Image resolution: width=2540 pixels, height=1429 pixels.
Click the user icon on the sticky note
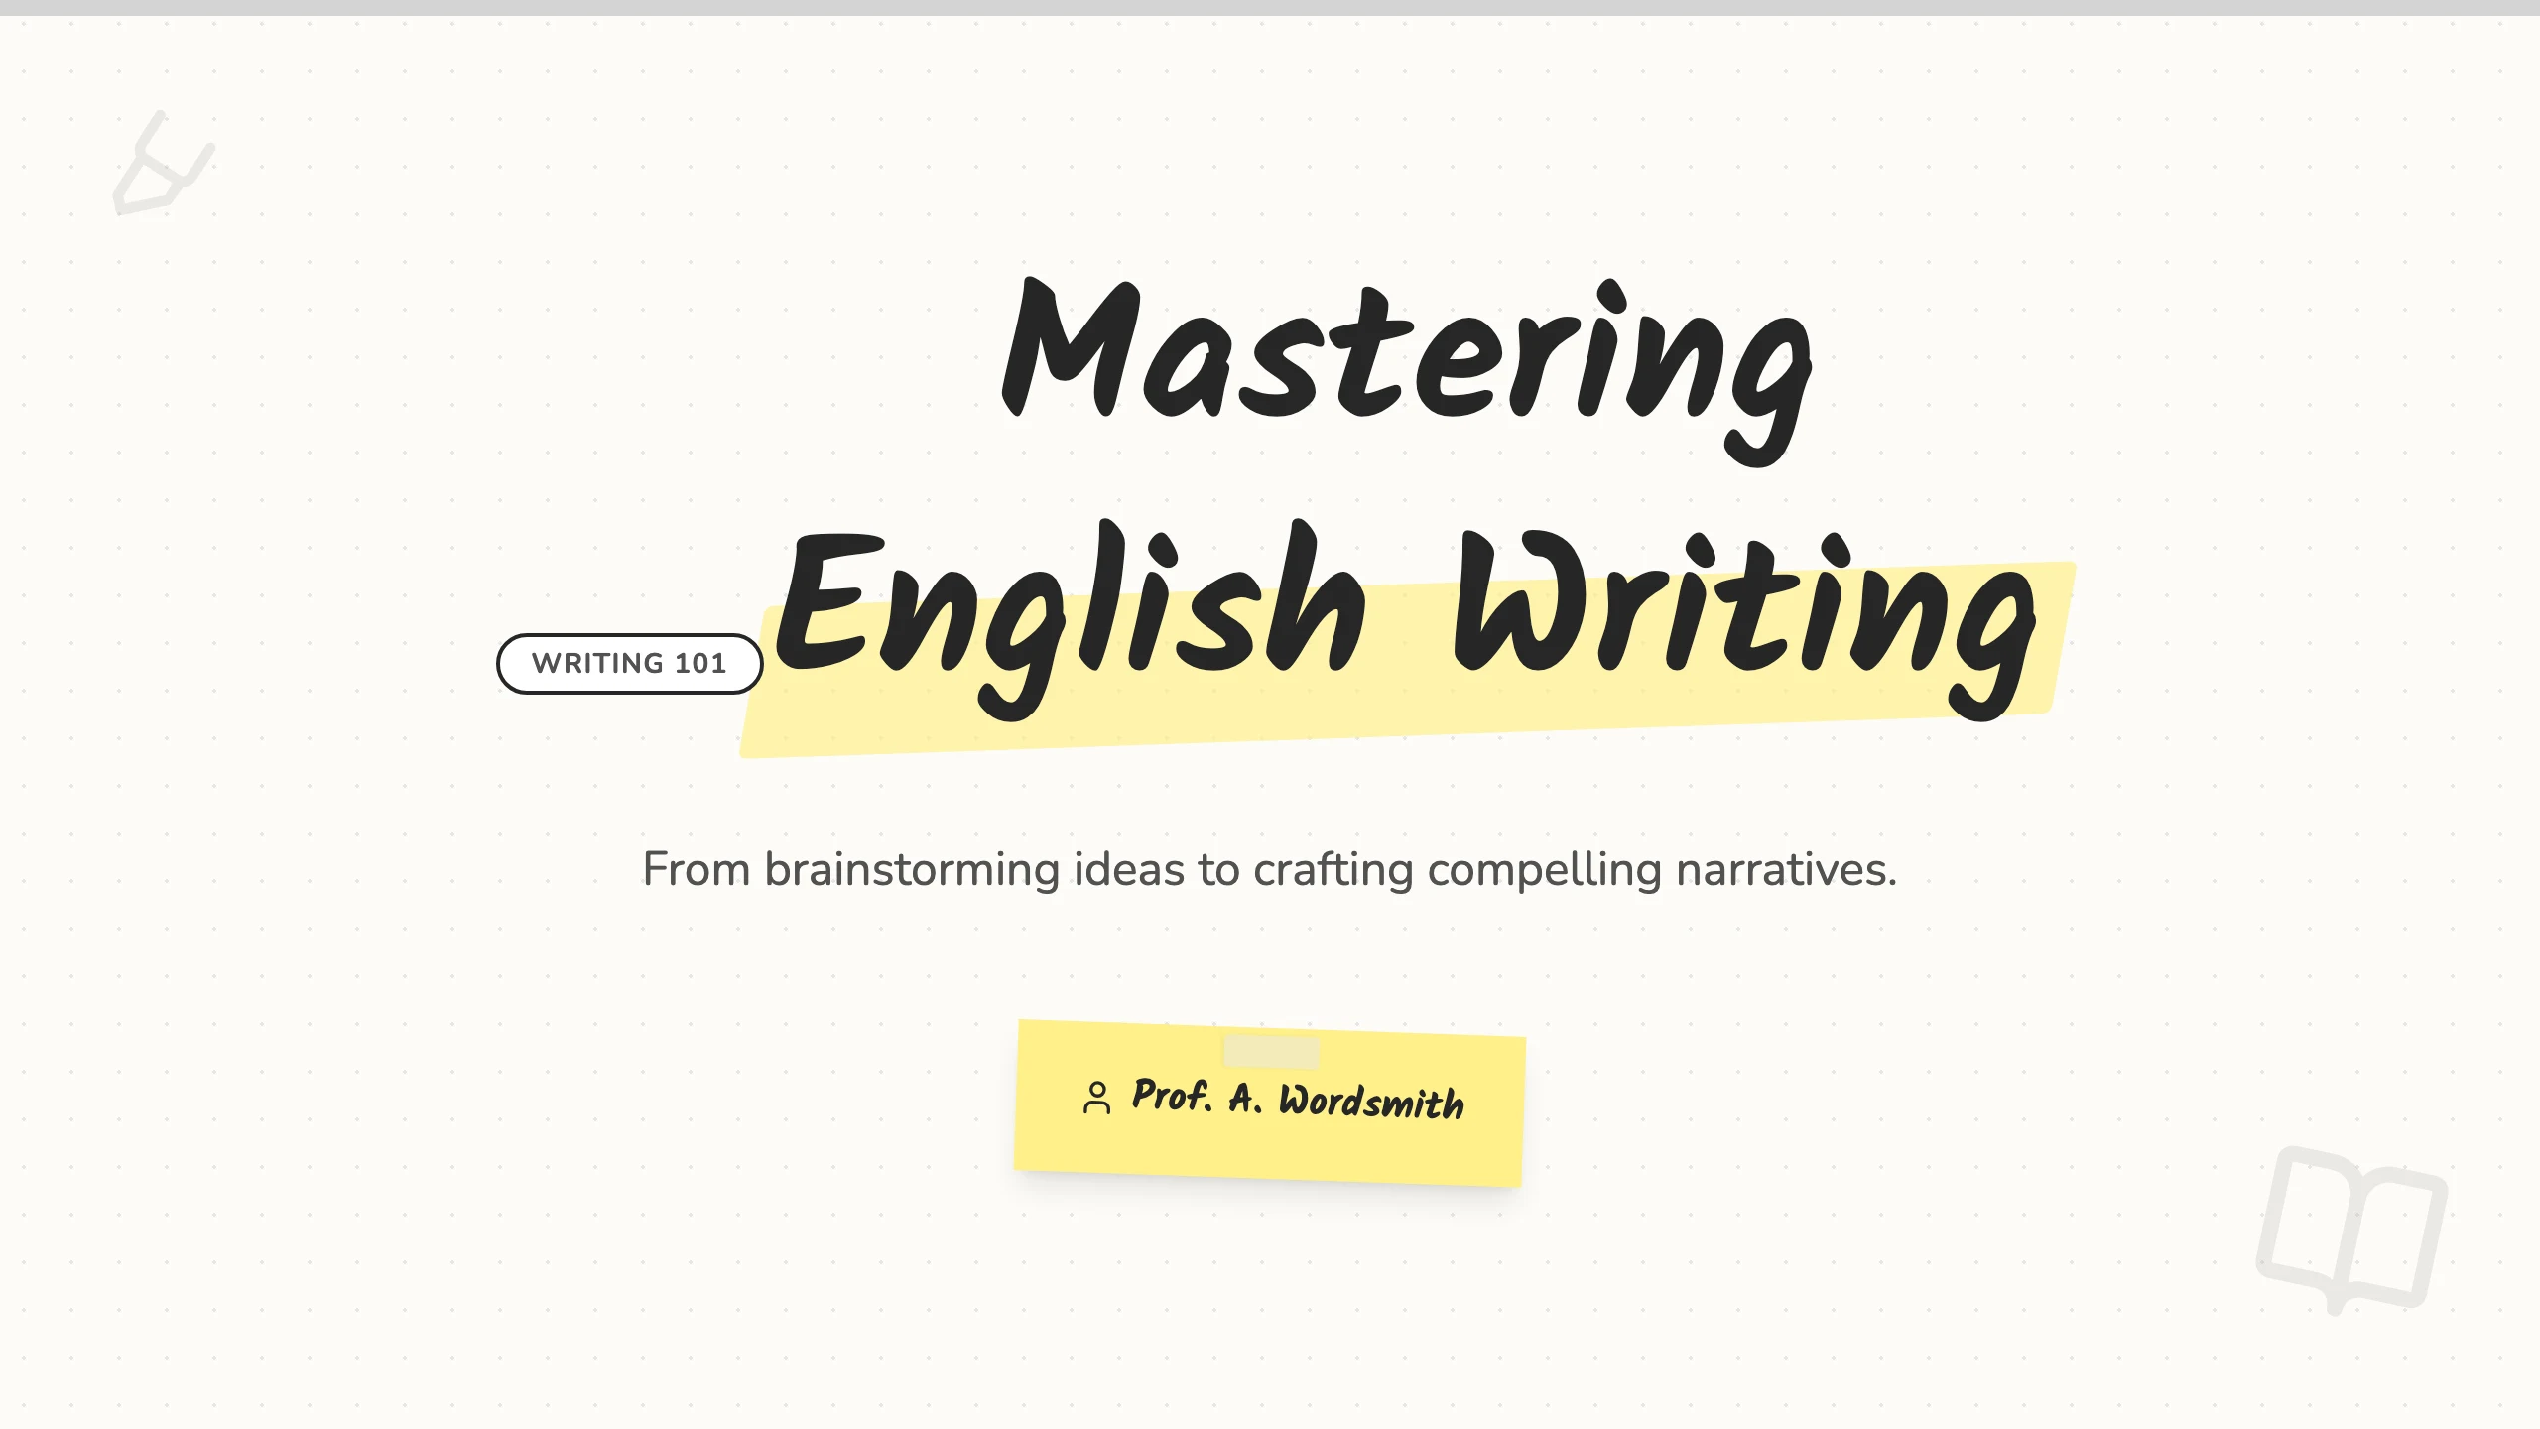[1096, 1098]
